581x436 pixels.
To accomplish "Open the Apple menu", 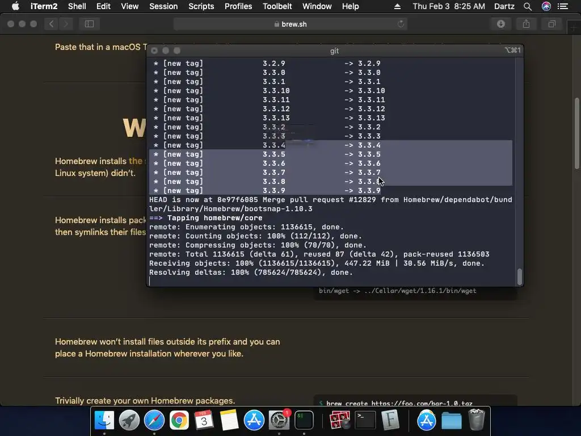I will tap(15, 6).
